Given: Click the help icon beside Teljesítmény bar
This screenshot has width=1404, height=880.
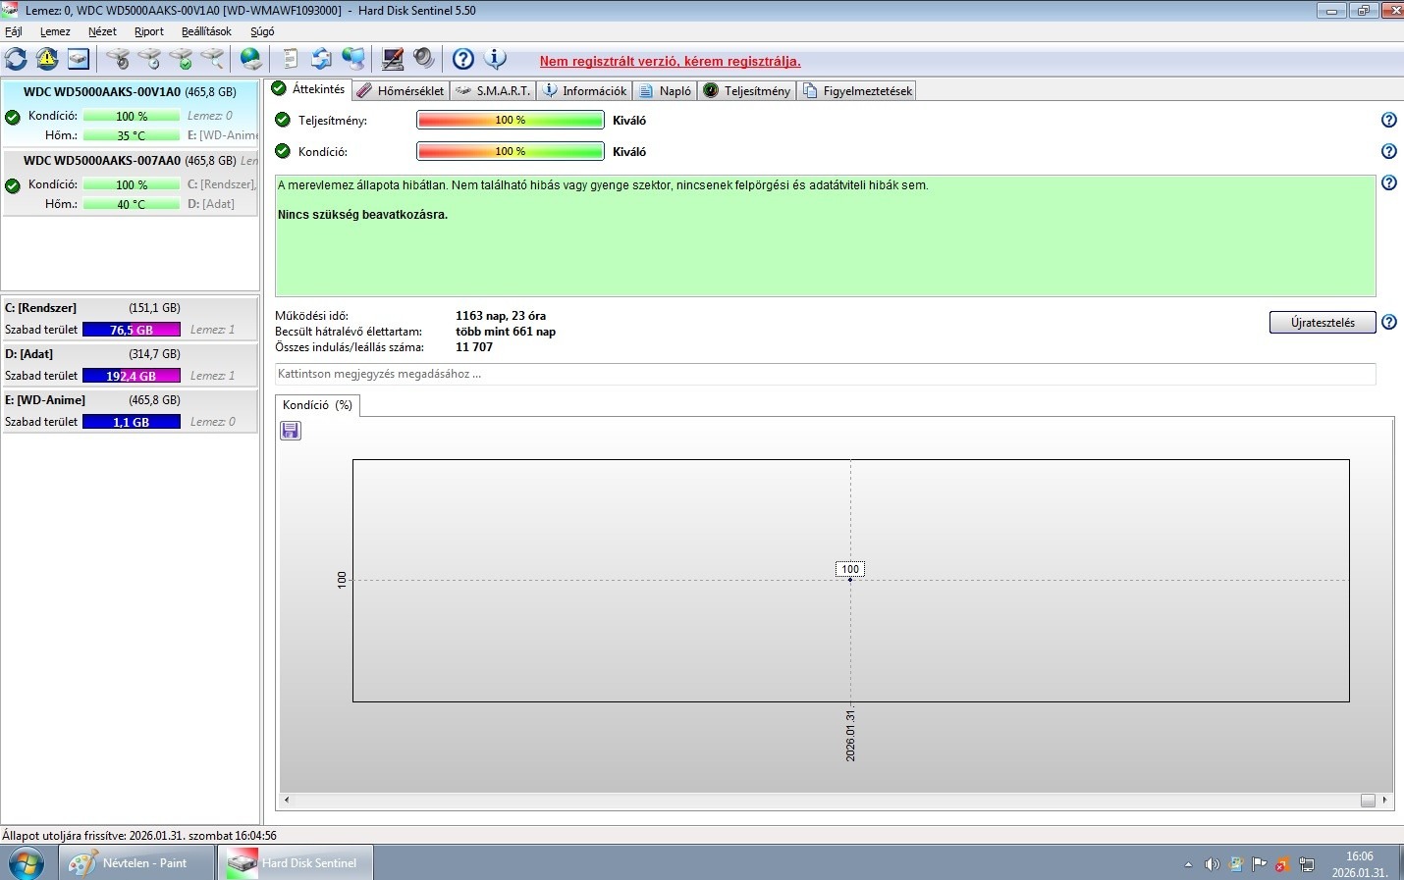Looking at the screenshot, I should (x=1388, y=120).
